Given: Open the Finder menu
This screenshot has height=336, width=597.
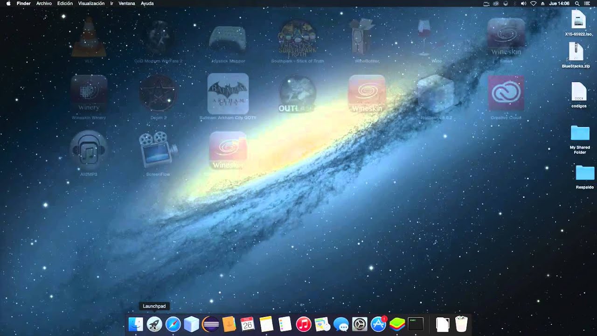Looking at the screenshot, I should click(24, 3).
